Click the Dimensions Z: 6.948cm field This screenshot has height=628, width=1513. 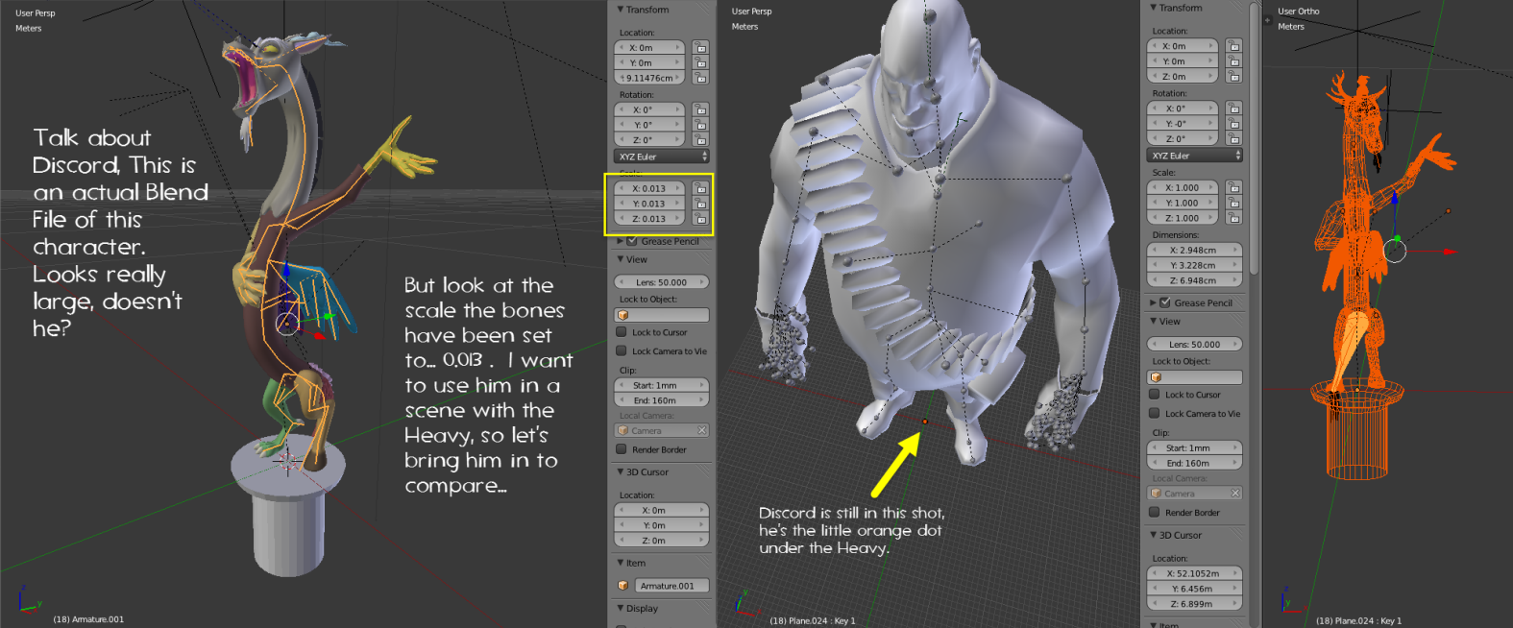[x=1195, y=280]
